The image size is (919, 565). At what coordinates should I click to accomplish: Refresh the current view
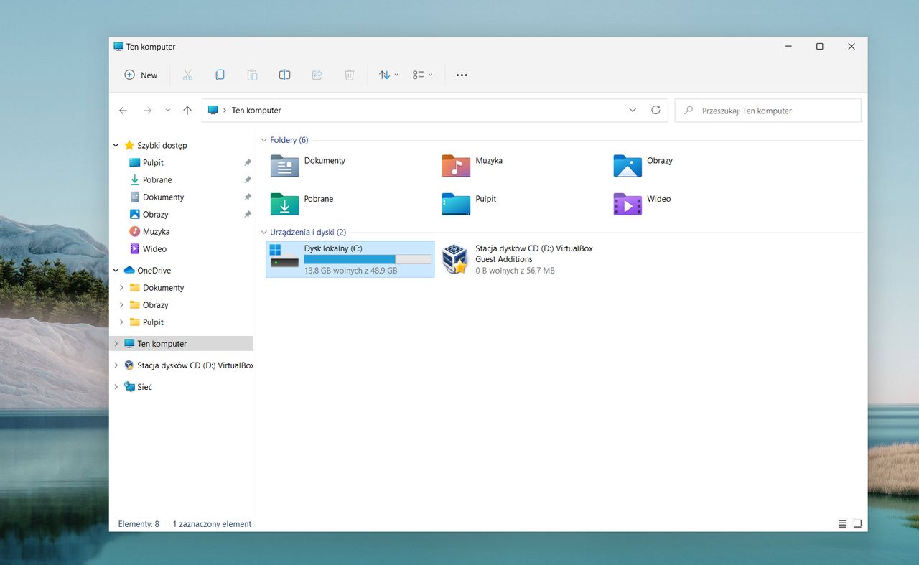click(x=656, y=110)
